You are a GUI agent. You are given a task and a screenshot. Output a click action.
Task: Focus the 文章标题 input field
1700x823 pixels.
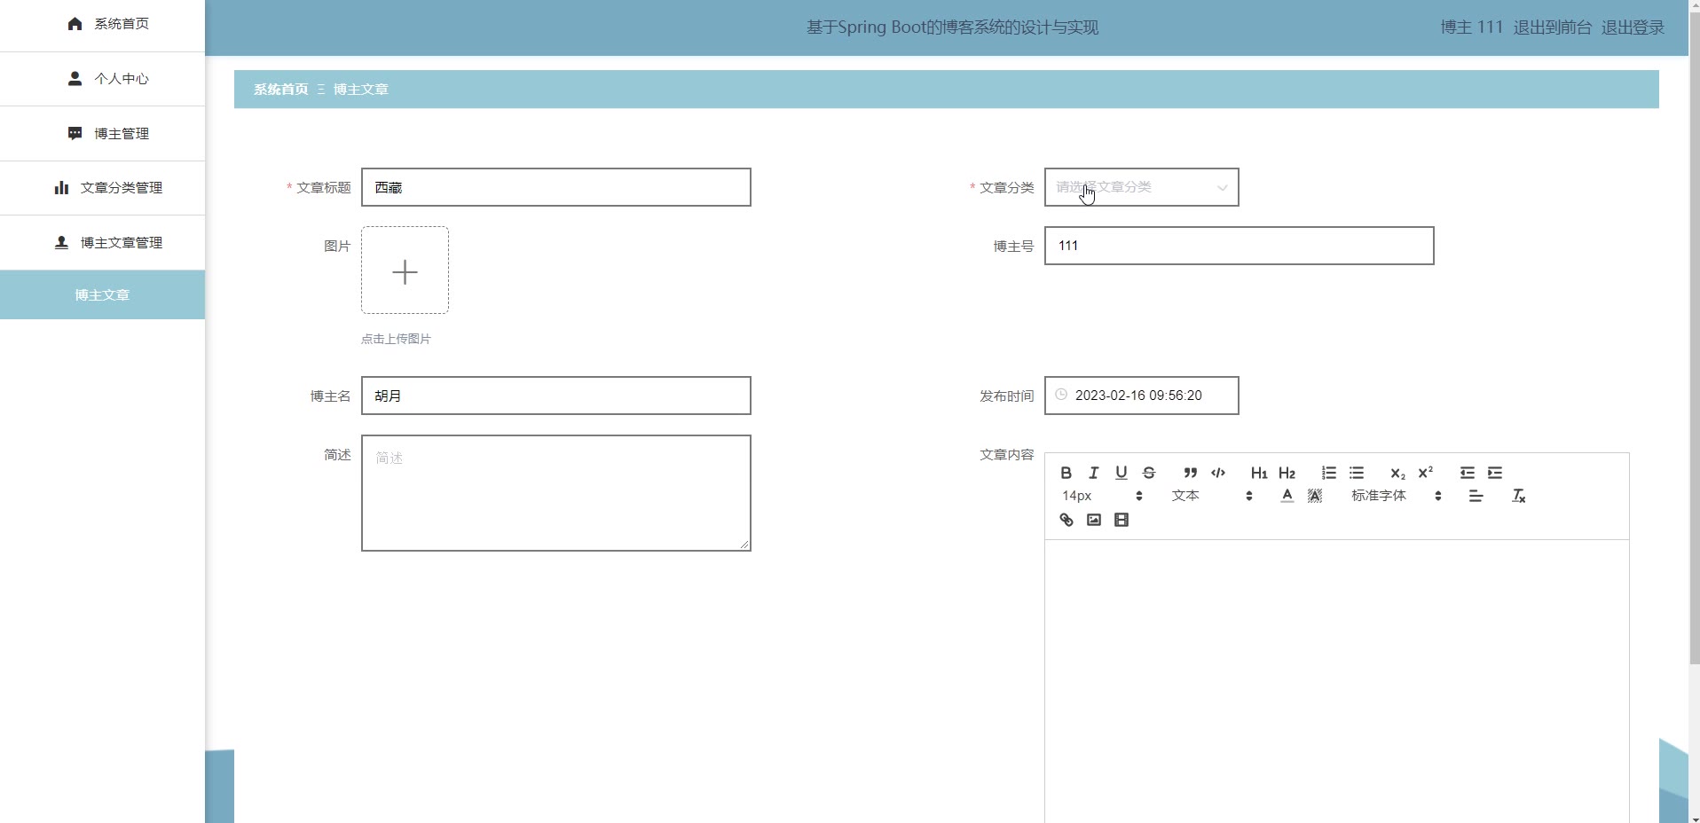click(x=555, y=187)
